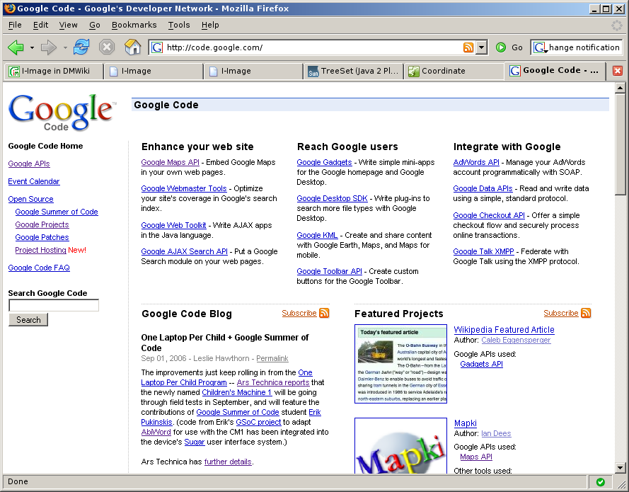Click the Firefox throbber activity icon
Viewport: 629px width, 492px height.
(616, 25)
